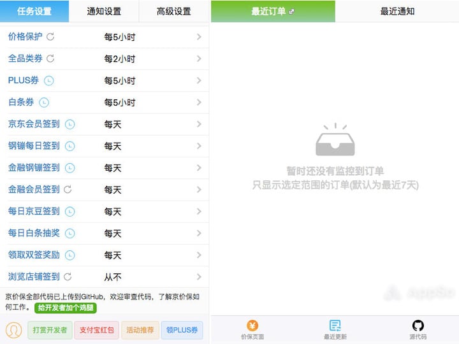Open the 每日白条抽奖 chevron
459x344 pixels.
[199, 233]
